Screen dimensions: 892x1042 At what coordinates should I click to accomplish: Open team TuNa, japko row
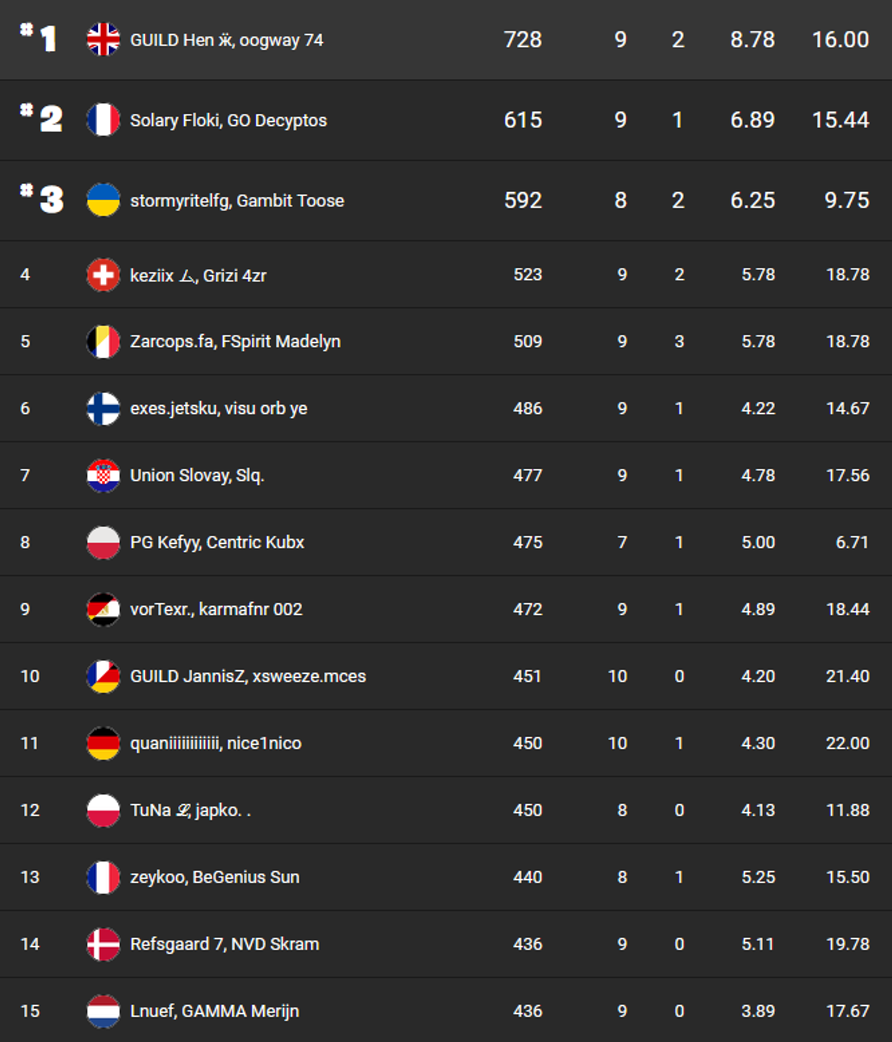pyautogui.click(x=446, y=810)
